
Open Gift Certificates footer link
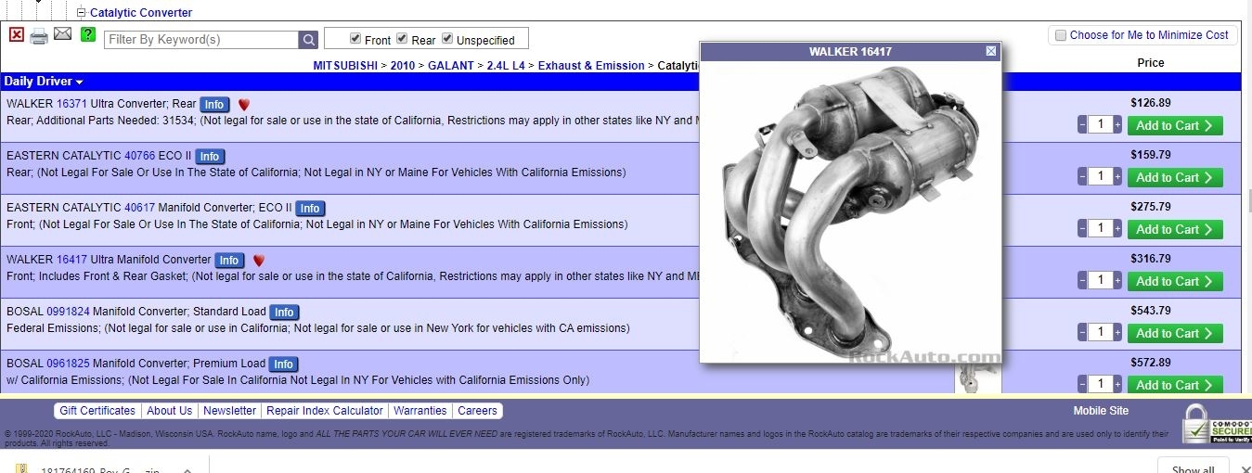point(97,411)
